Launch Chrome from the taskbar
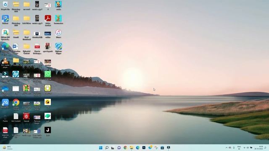 pyautogui.click(x=125, y=148)
